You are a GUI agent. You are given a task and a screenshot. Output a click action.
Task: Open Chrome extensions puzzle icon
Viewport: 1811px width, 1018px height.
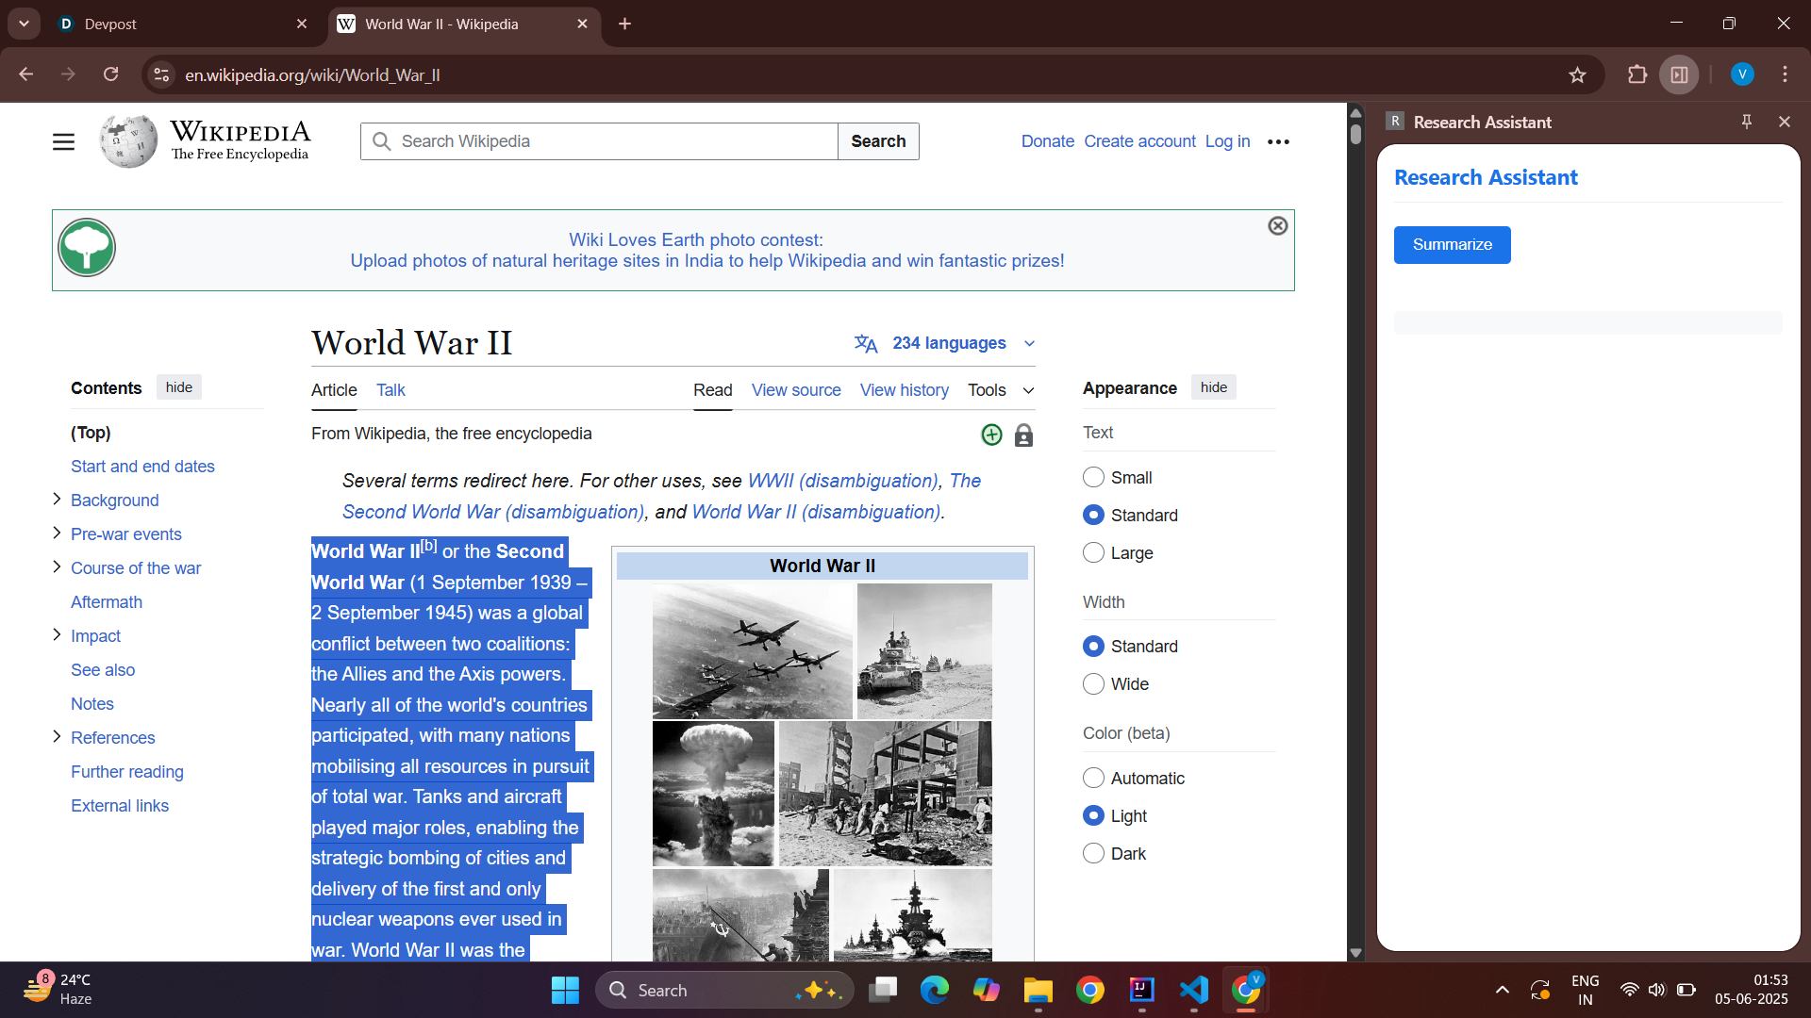coord(1637,74)
